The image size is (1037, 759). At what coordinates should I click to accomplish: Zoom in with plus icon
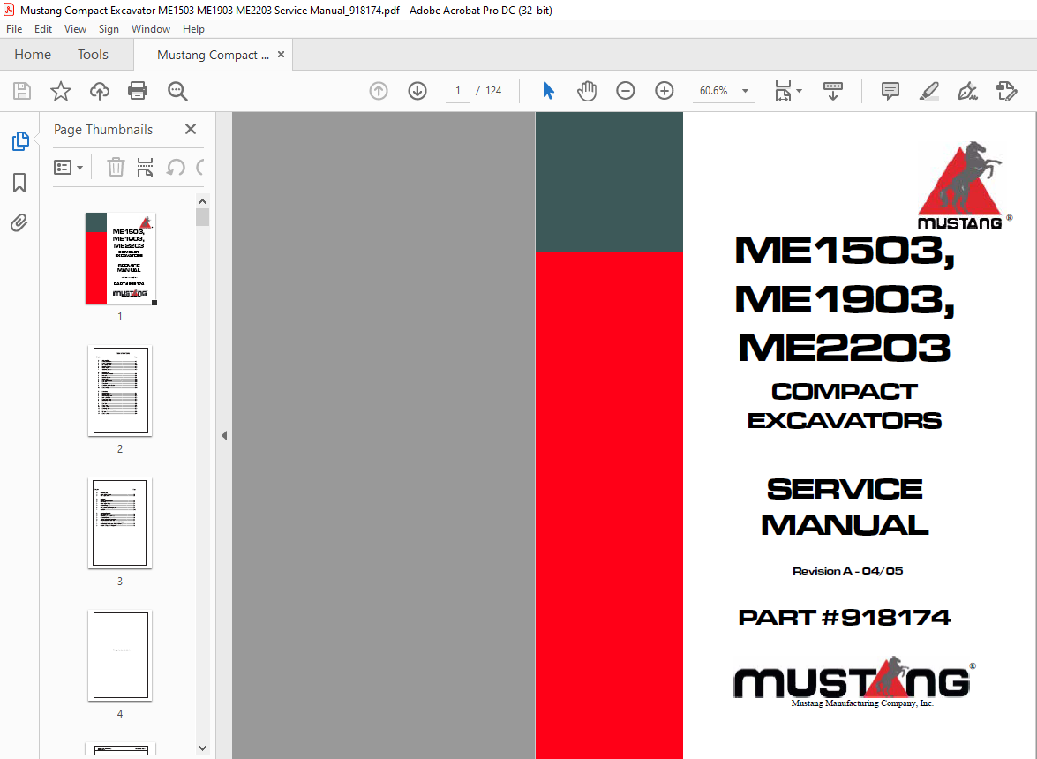(664, 91)
